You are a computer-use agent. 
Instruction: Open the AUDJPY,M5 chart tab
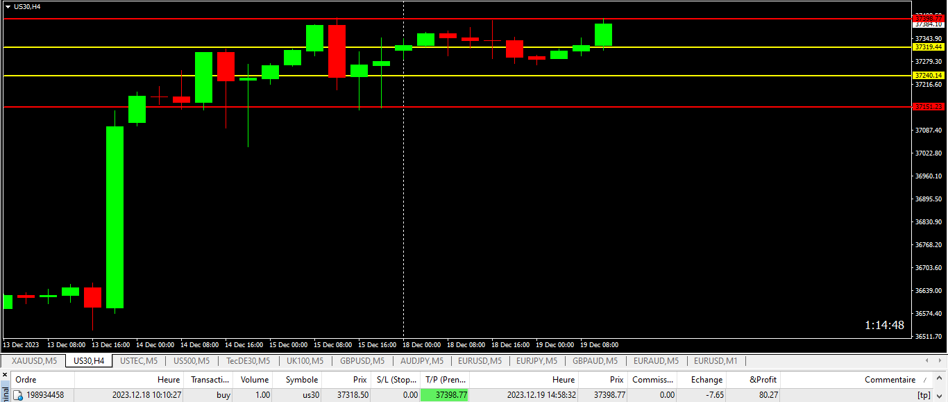tap(421, 360)
